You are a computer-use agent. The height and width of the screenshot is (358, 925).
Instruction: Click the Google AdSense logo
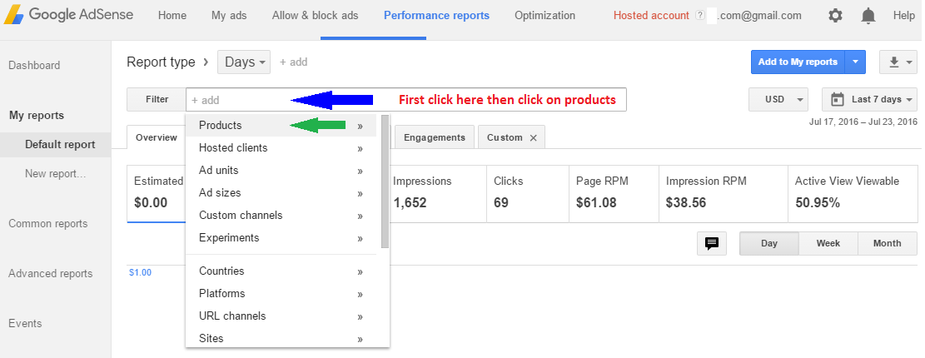coord(67,15)
